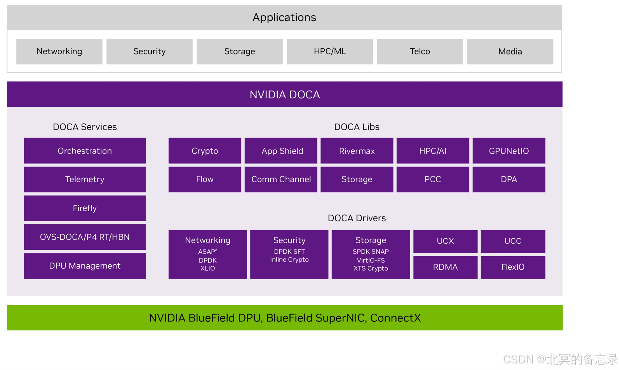Click the OVS-DOCA/P4 RT/HBN box
The width and height of the screenshot is (620, 370).
click(85, 237)
